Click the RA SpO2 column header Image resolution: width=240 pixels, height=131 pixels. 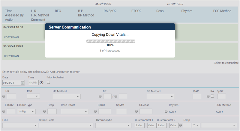pyautogui.click(x=110, y=11)
